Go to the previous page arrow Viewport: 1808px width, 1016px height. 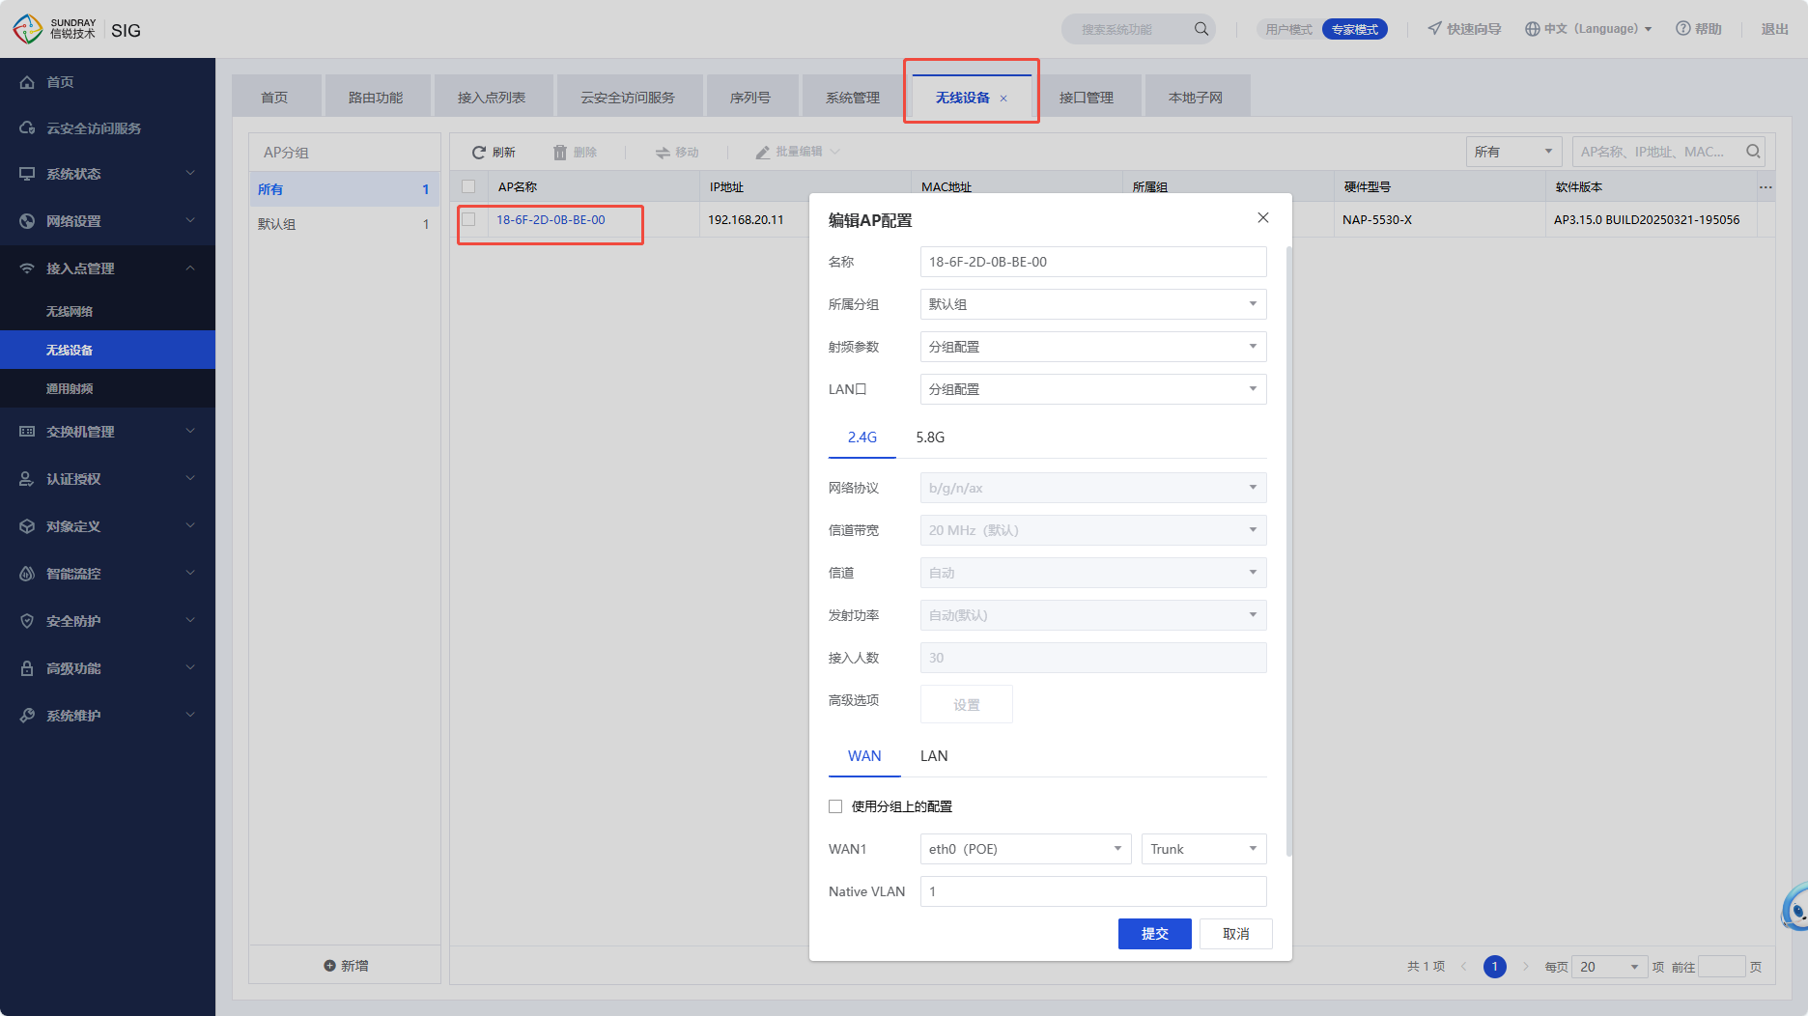pos(1464,967)
